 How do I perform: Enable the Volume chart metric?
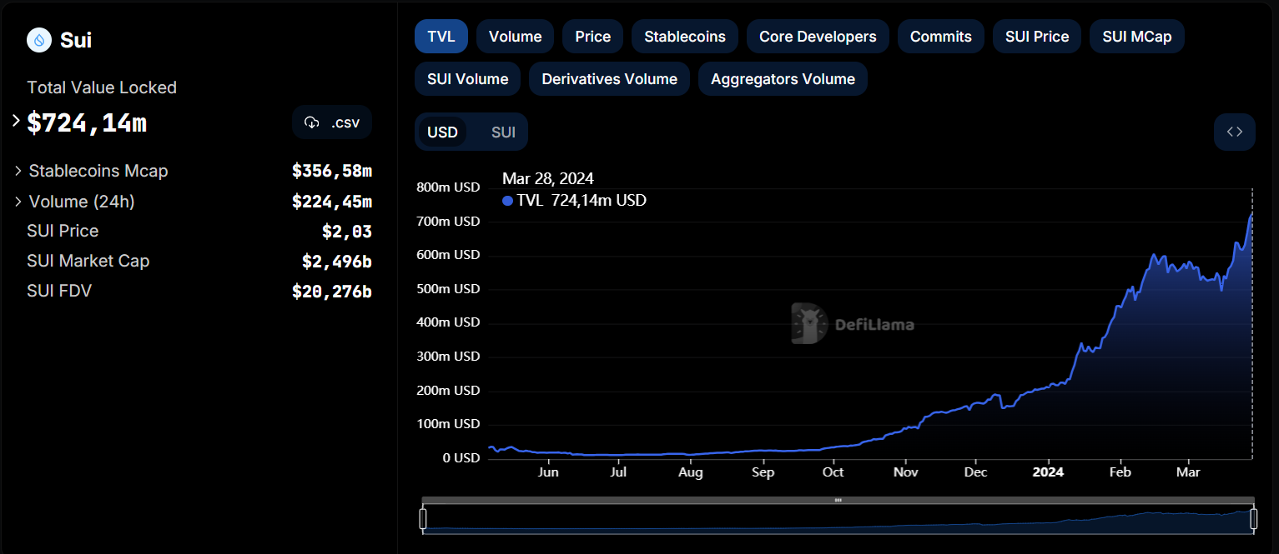point(516,37)
